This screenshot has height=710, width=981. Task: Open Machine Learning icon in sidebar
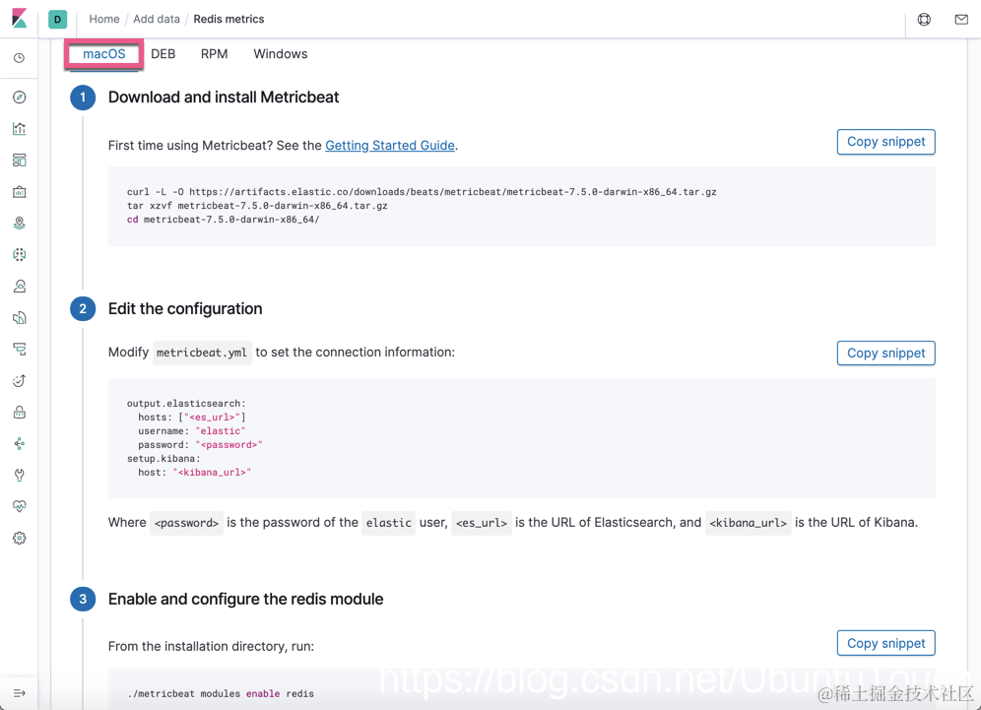pos(20,255)
